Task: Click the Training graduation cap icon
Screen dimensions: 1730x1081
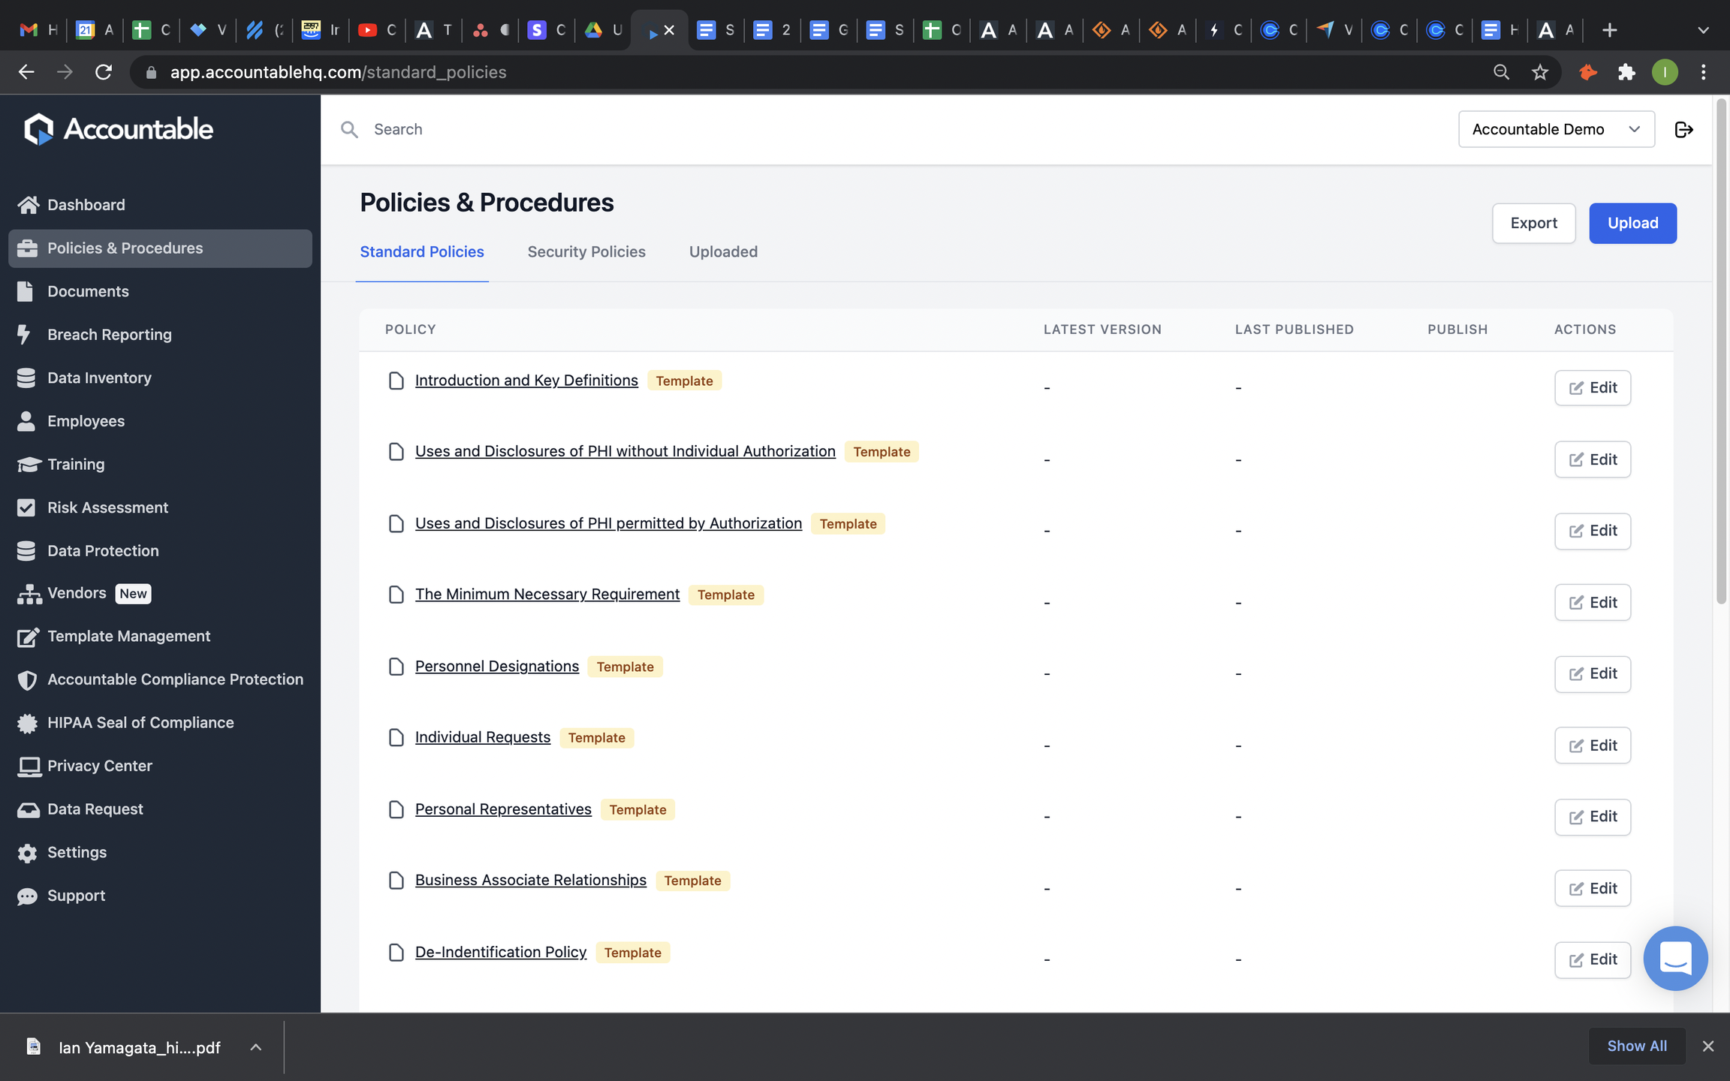Action: (x=29, y=465)
